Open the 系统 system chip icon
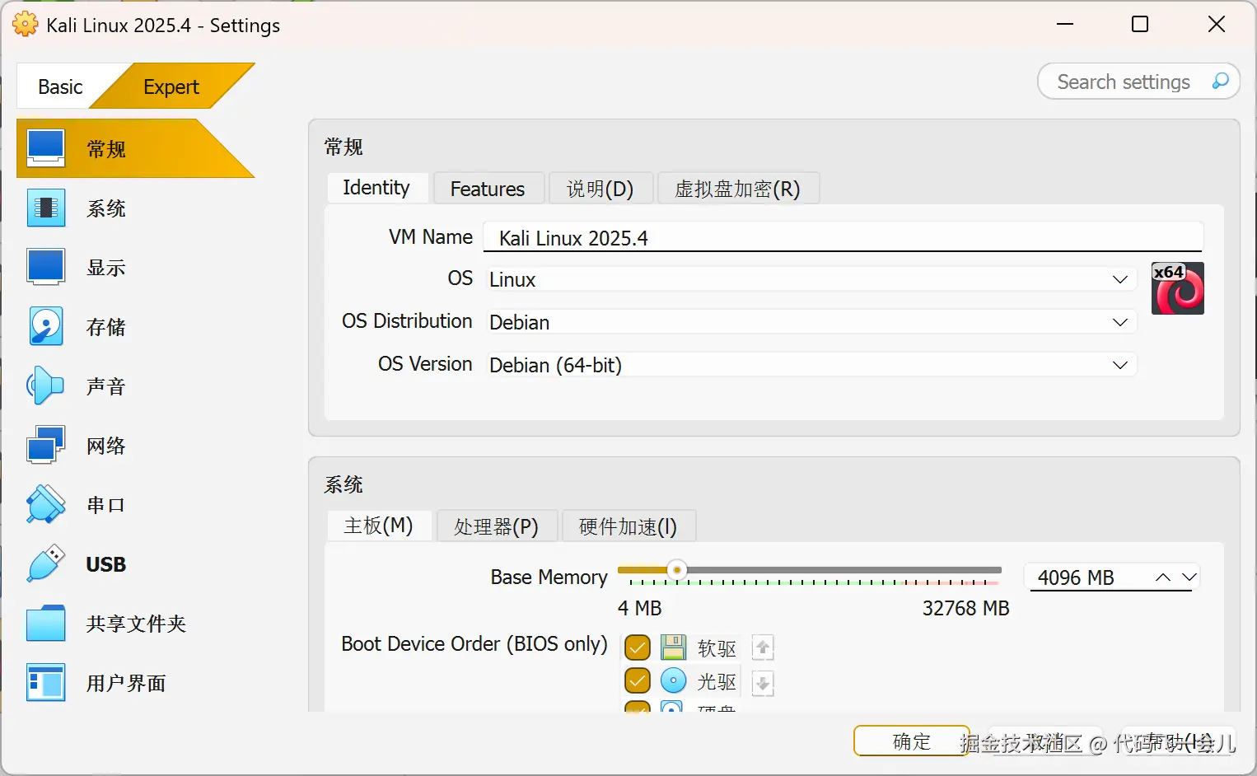Screen dimensions: 1257x776 pos(45,208)
